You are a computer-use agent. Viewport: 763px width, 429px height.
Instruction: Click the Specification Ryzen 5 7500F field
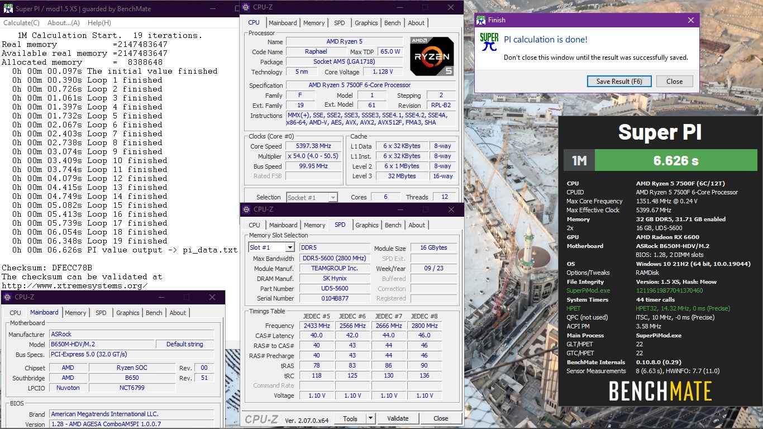371,85
